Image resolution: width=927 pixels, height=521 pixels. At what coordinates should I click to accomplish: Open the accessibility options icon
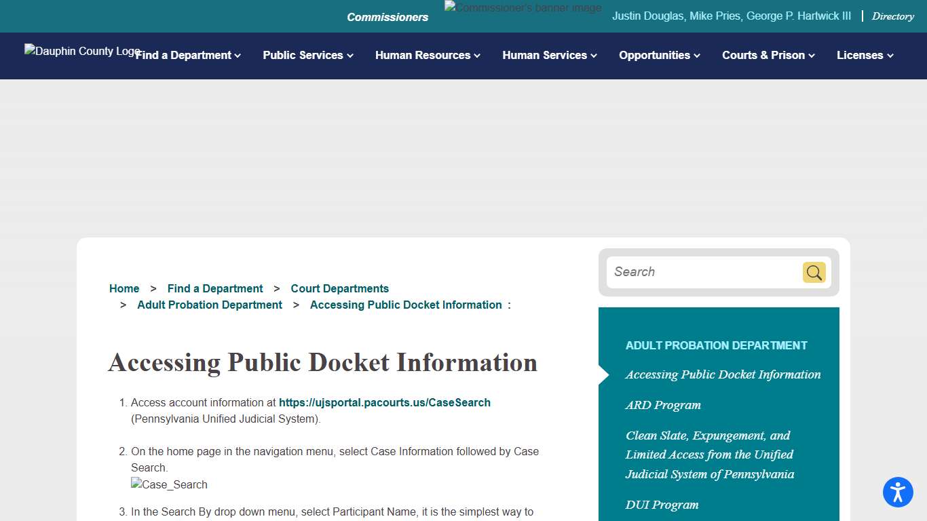point(898,492)
